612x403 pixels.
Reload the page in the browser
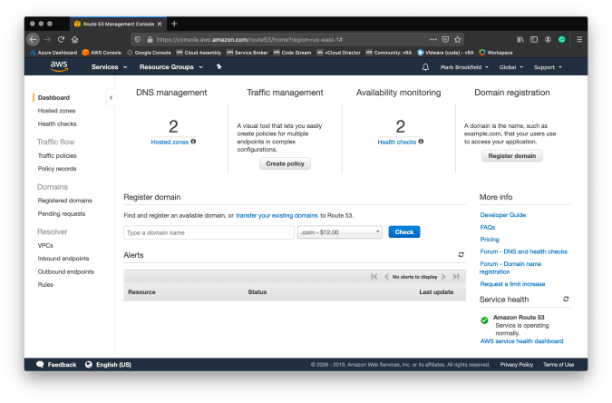[61, 39]
